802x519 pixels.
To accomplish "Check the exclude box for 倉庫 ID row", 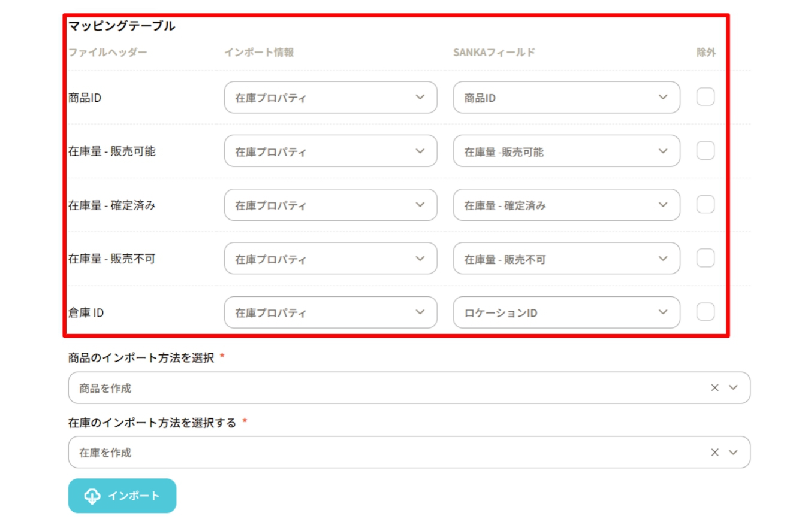I will point(705,312).
